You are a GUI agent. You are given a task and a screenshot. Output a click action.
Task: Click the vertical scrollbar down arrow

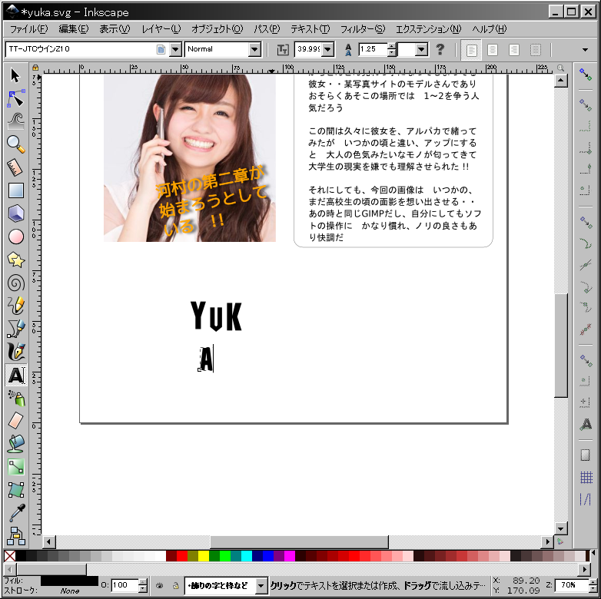pyautogui.click(x=561, y=529)
